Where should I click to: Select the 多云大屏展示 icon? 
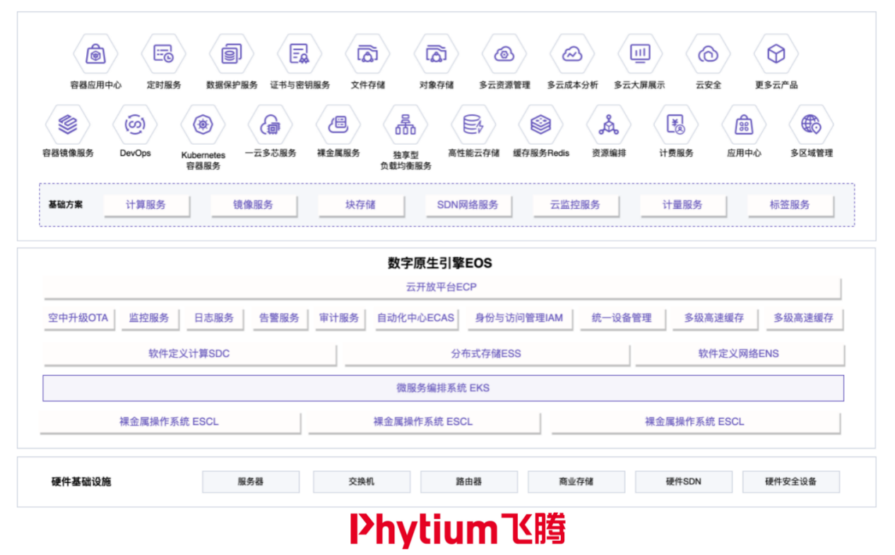pos(640,54)
